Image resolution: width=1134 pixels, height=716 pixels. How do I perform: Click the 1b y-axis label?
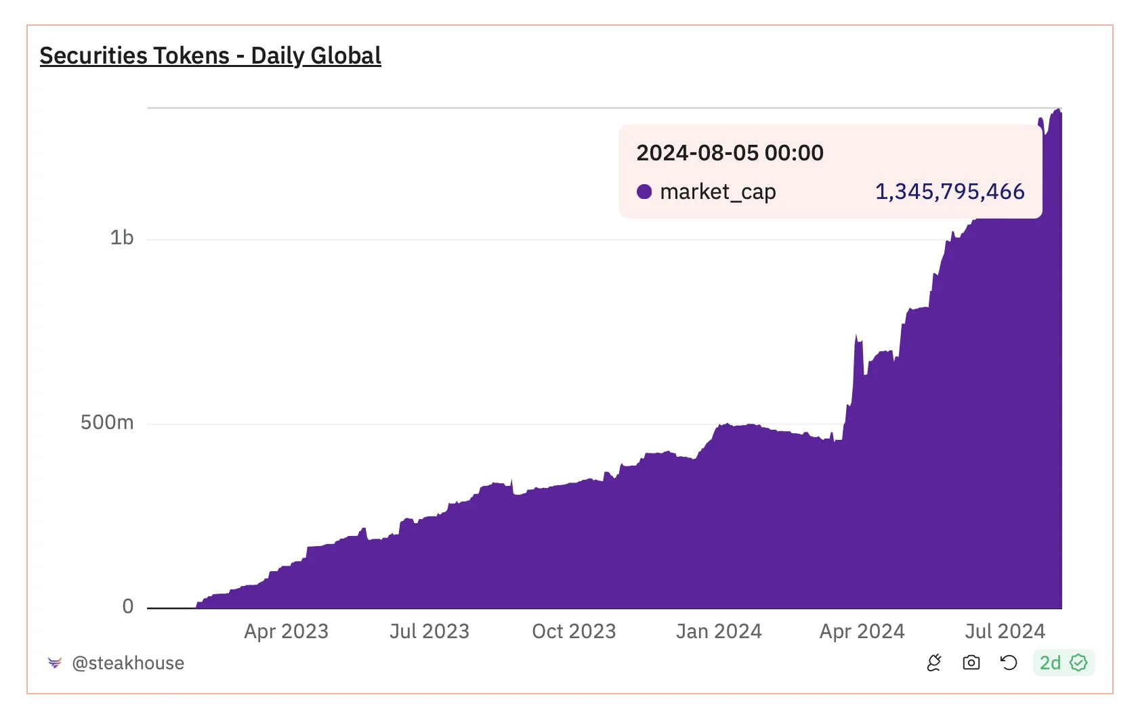[x=122, y=238]
